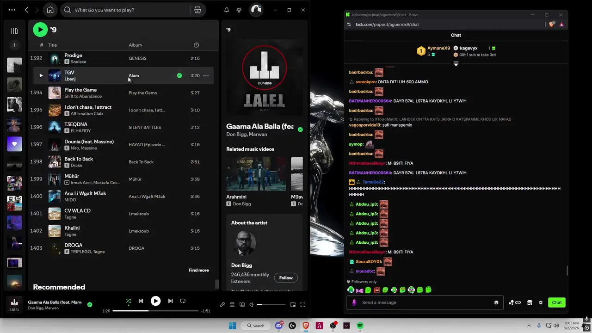Image resolution: width=592 pixels, height=333 pixels.
Task: Click the green Chat send button
Action: (557, 302)
